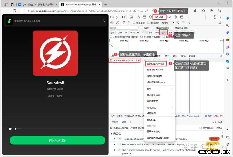
Task: Select the 全部 filter type
Action: 112,32
